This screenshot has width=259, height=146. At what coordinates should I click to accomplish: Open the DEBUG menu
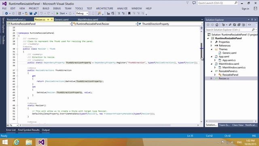57,9
